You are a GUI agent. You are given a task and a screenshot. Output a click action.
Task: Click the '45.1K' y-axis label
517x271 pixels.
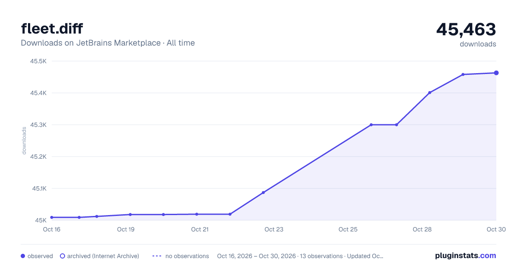(x=38, y=188)
